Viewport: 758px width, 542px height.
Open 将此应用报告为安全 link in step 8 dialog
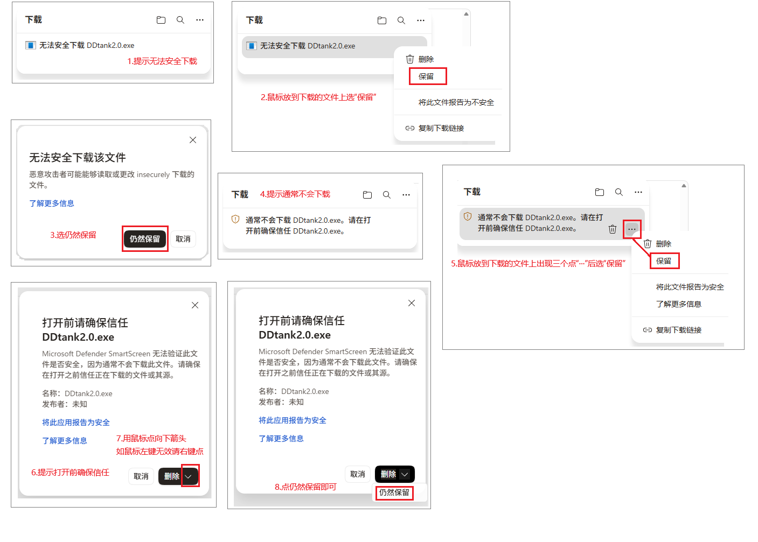(x=293, y=420)
